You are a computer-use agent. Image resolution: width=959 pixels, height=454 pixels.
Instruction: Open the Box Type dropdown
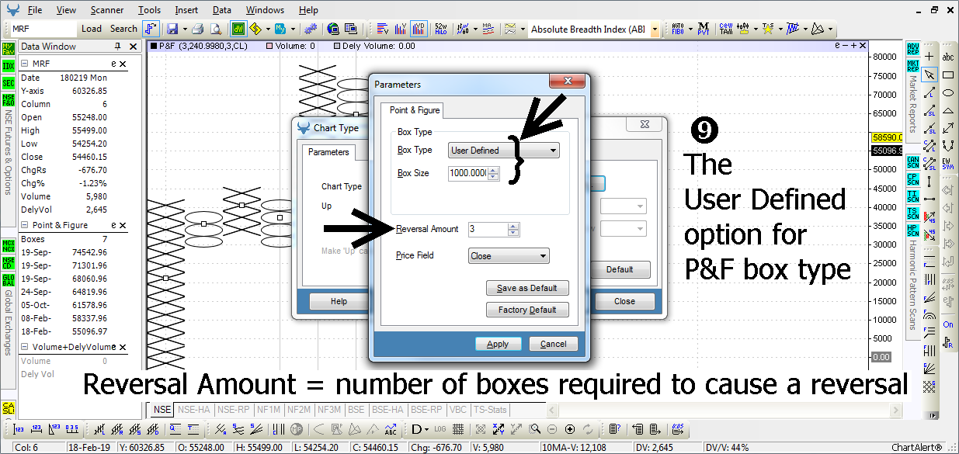503,151
